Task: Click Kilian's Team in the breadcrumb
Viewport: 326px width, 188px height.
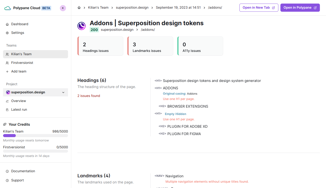Action: coord(98,8)
